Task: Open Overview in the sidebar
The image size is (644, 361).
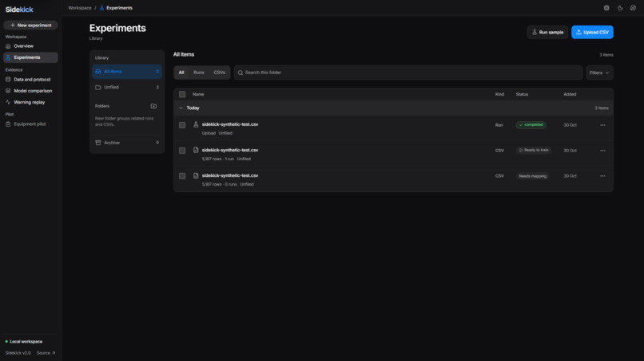Action: click(x=31, y=46)
